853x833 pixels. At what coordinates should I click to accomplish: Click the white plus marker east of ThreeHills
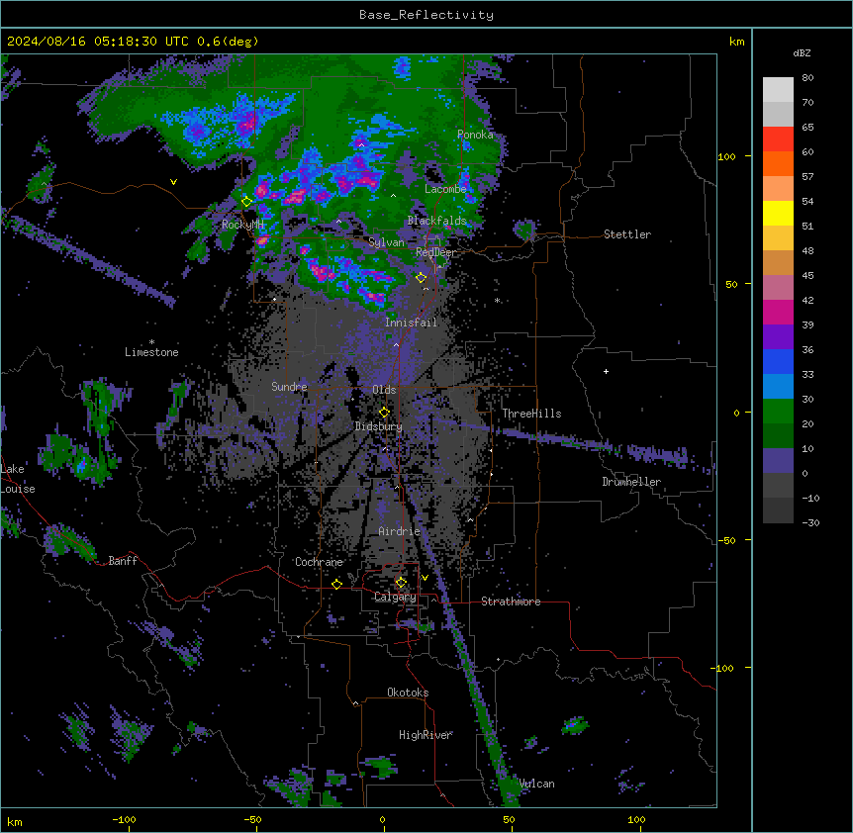click(x=606, y=371)
